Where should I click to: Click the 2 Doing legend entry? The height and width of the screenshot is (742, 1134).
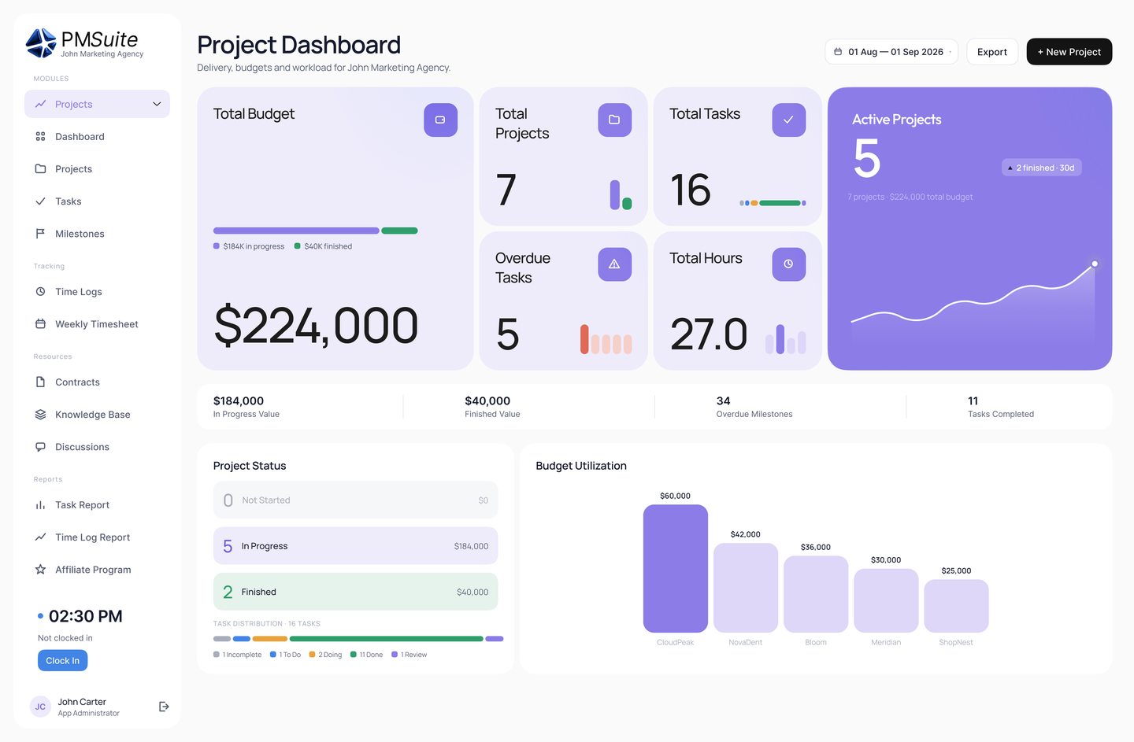tap(325, 655)
